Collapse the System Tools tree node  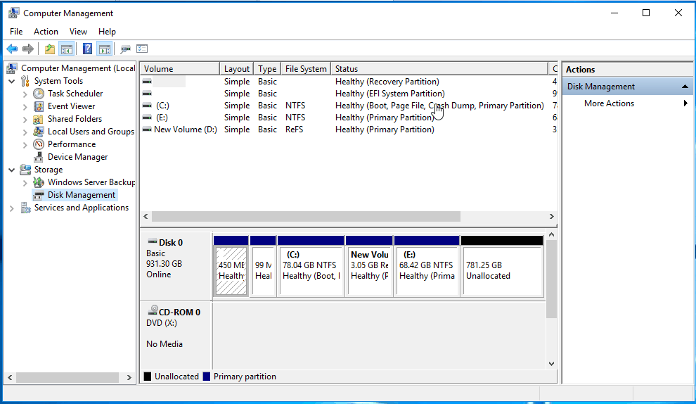(x=12, y=81)
